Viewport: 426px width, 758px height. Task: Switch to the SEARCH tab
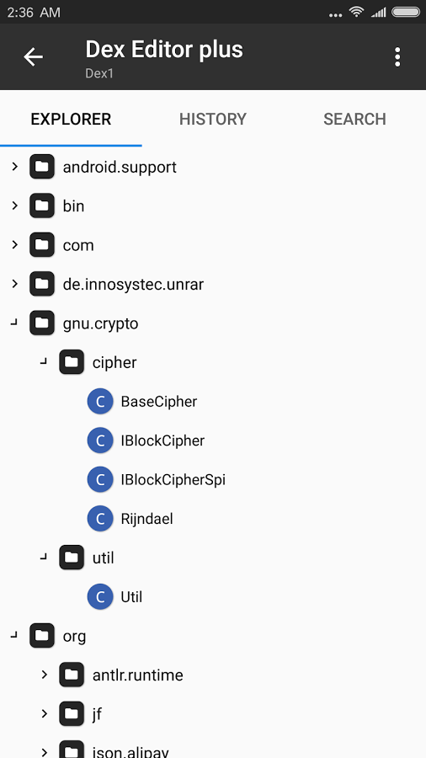point(354,120)
